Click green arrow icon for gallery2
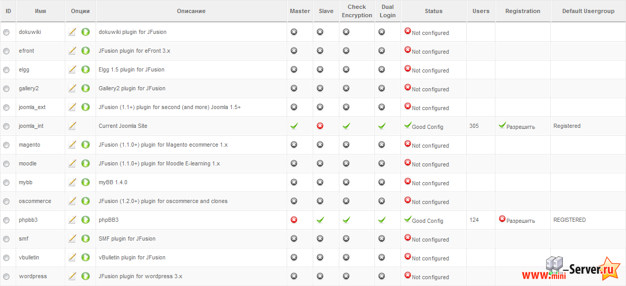626x286 pixels. [86, 88]
